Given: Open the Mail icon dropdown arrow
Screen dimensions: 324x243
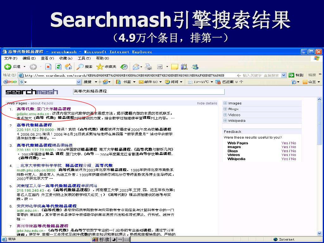Looking at the screenshot, I should point(141,67).
